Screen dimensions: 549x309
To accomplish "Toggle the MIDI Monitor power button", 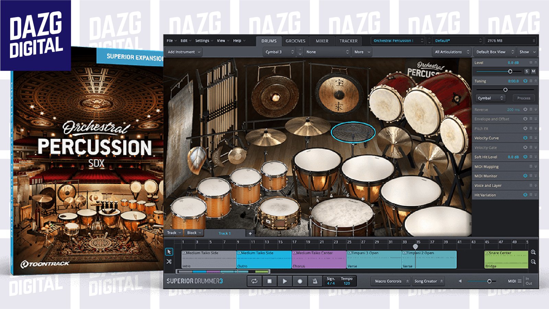I will [525, 176].
